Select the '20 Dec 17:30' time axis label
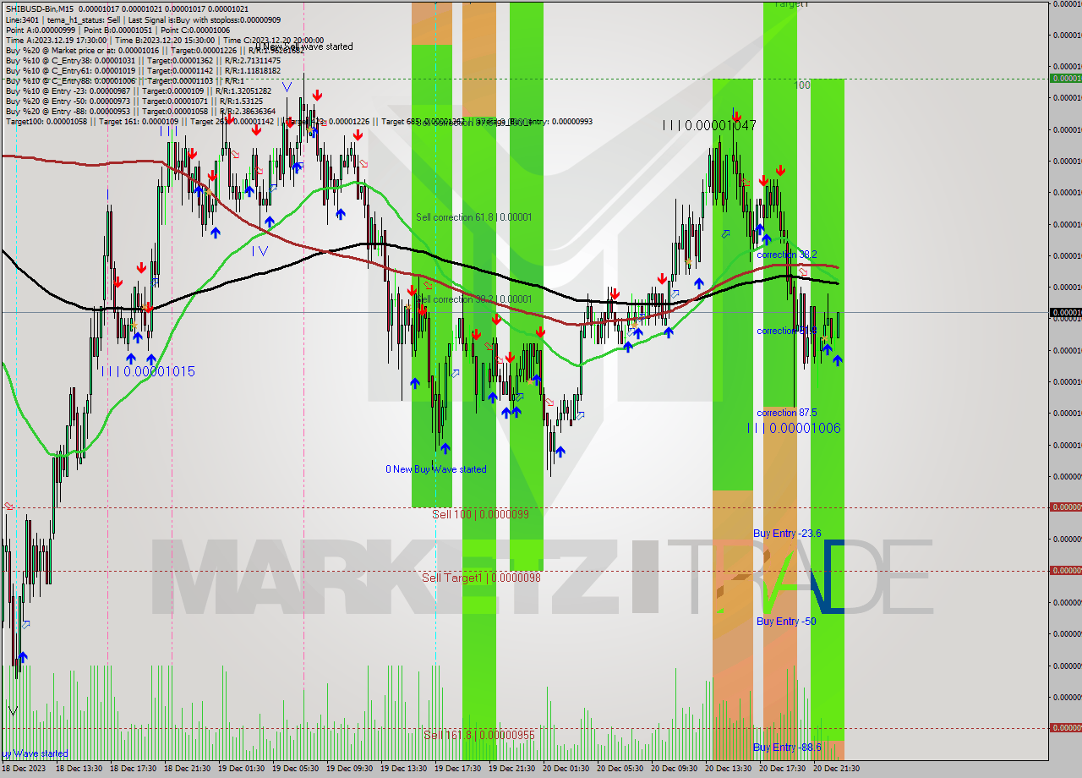The image size is (1082, 778). click(784, 769)
